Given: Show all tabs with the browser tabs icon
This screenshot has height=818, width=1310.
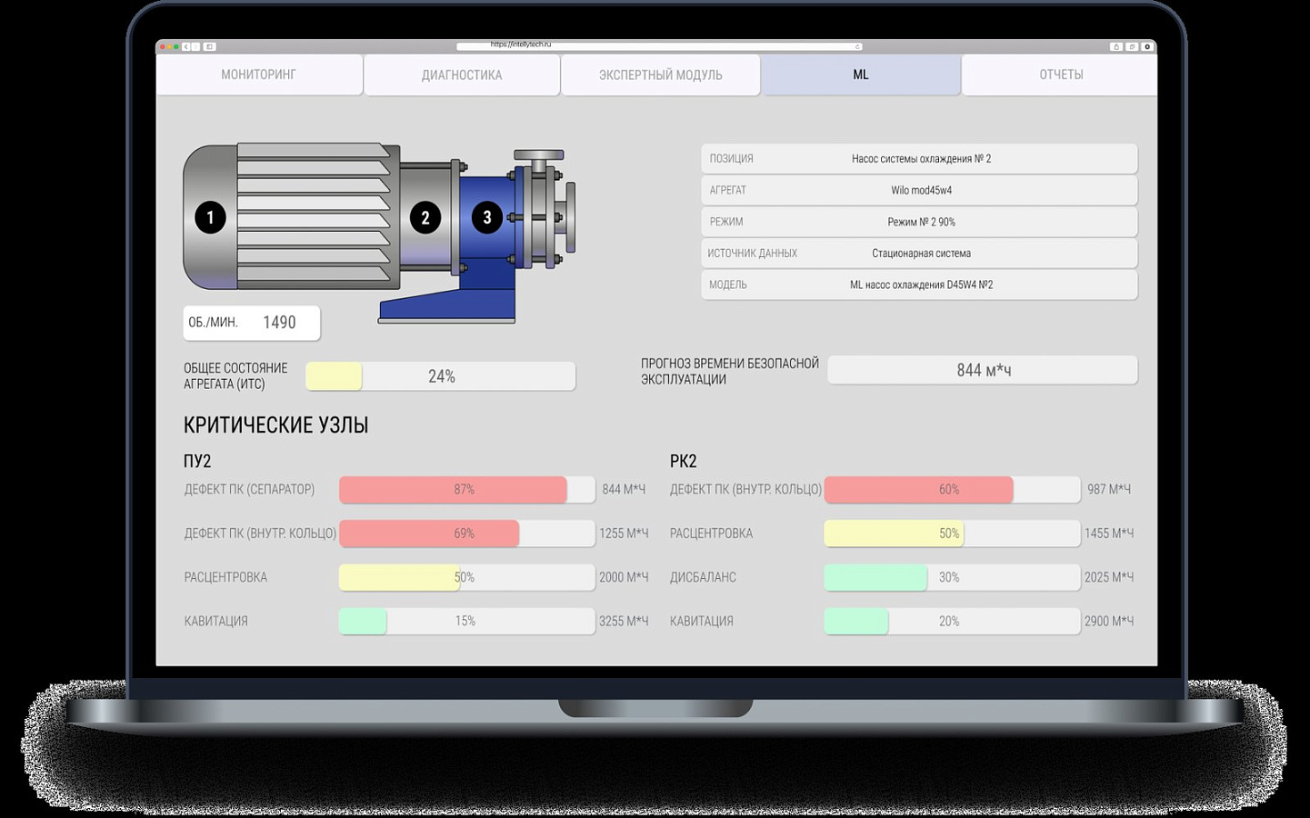Looking at the screenshot, I should click(1132, 46).
